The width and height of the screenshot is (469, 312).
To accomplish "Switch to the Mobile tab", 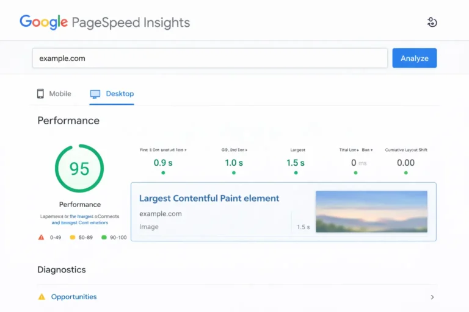I will (x=54, y=94).
